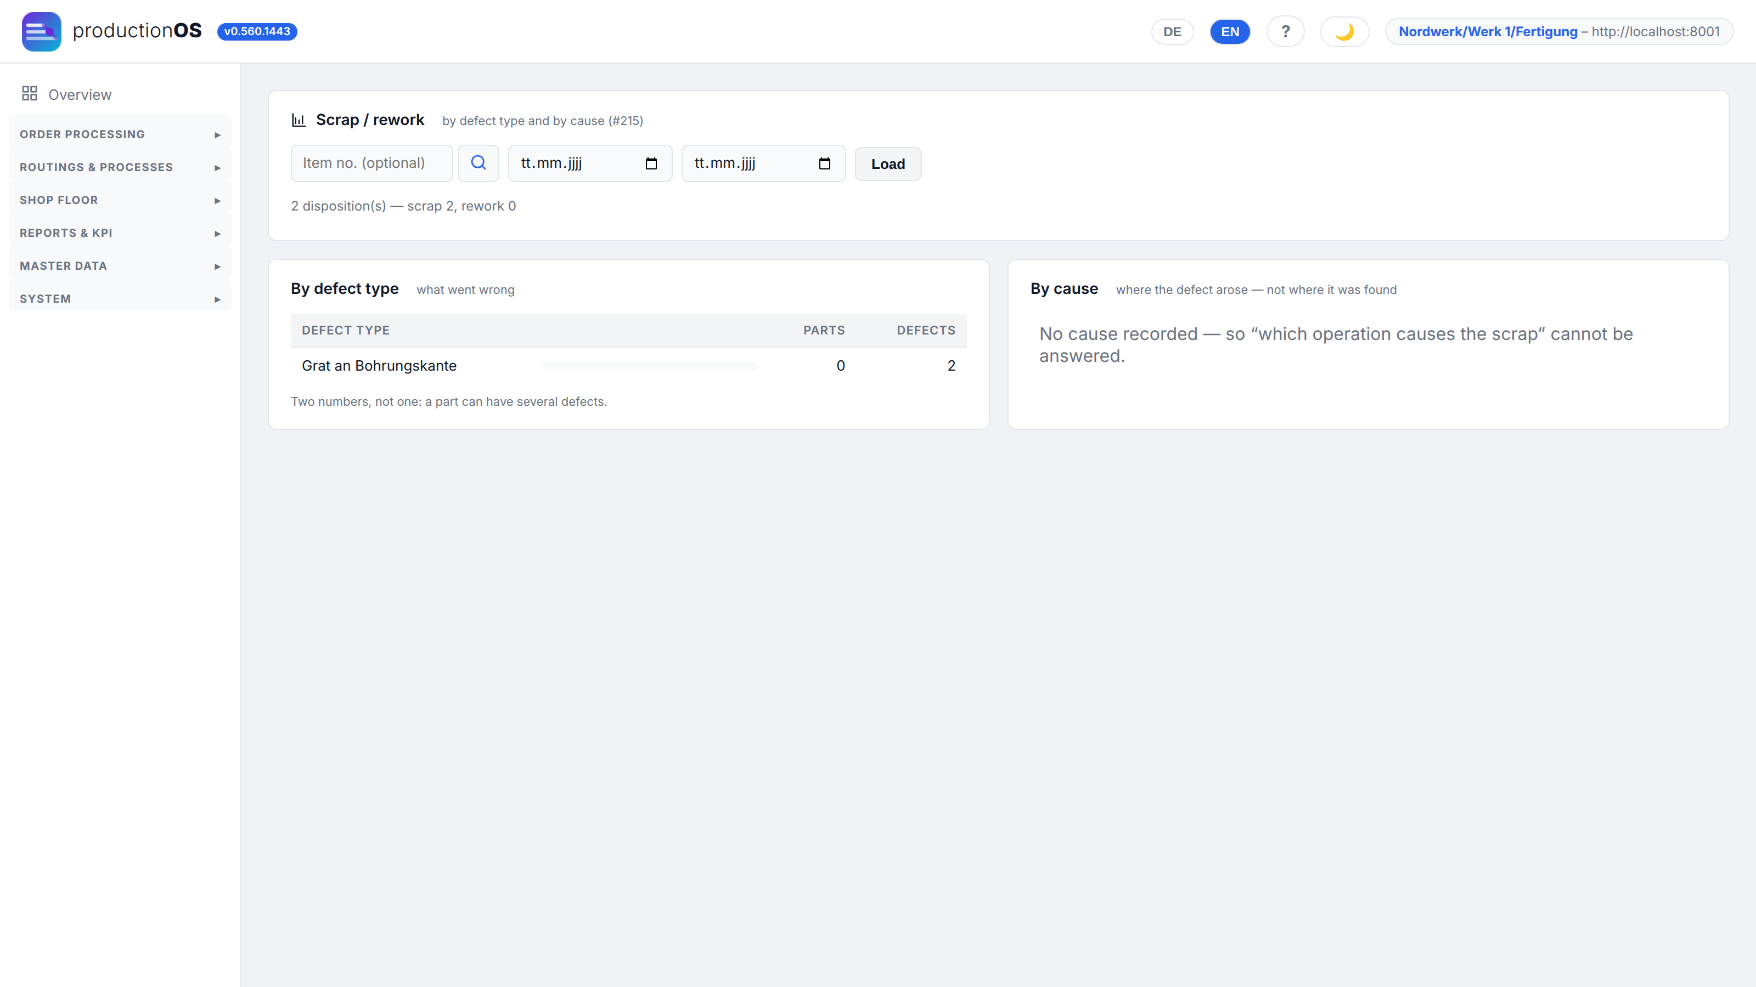The height and width of the screenshot is (987, 1756).
Task: Click PARTS column header
Action: point(824,330)
